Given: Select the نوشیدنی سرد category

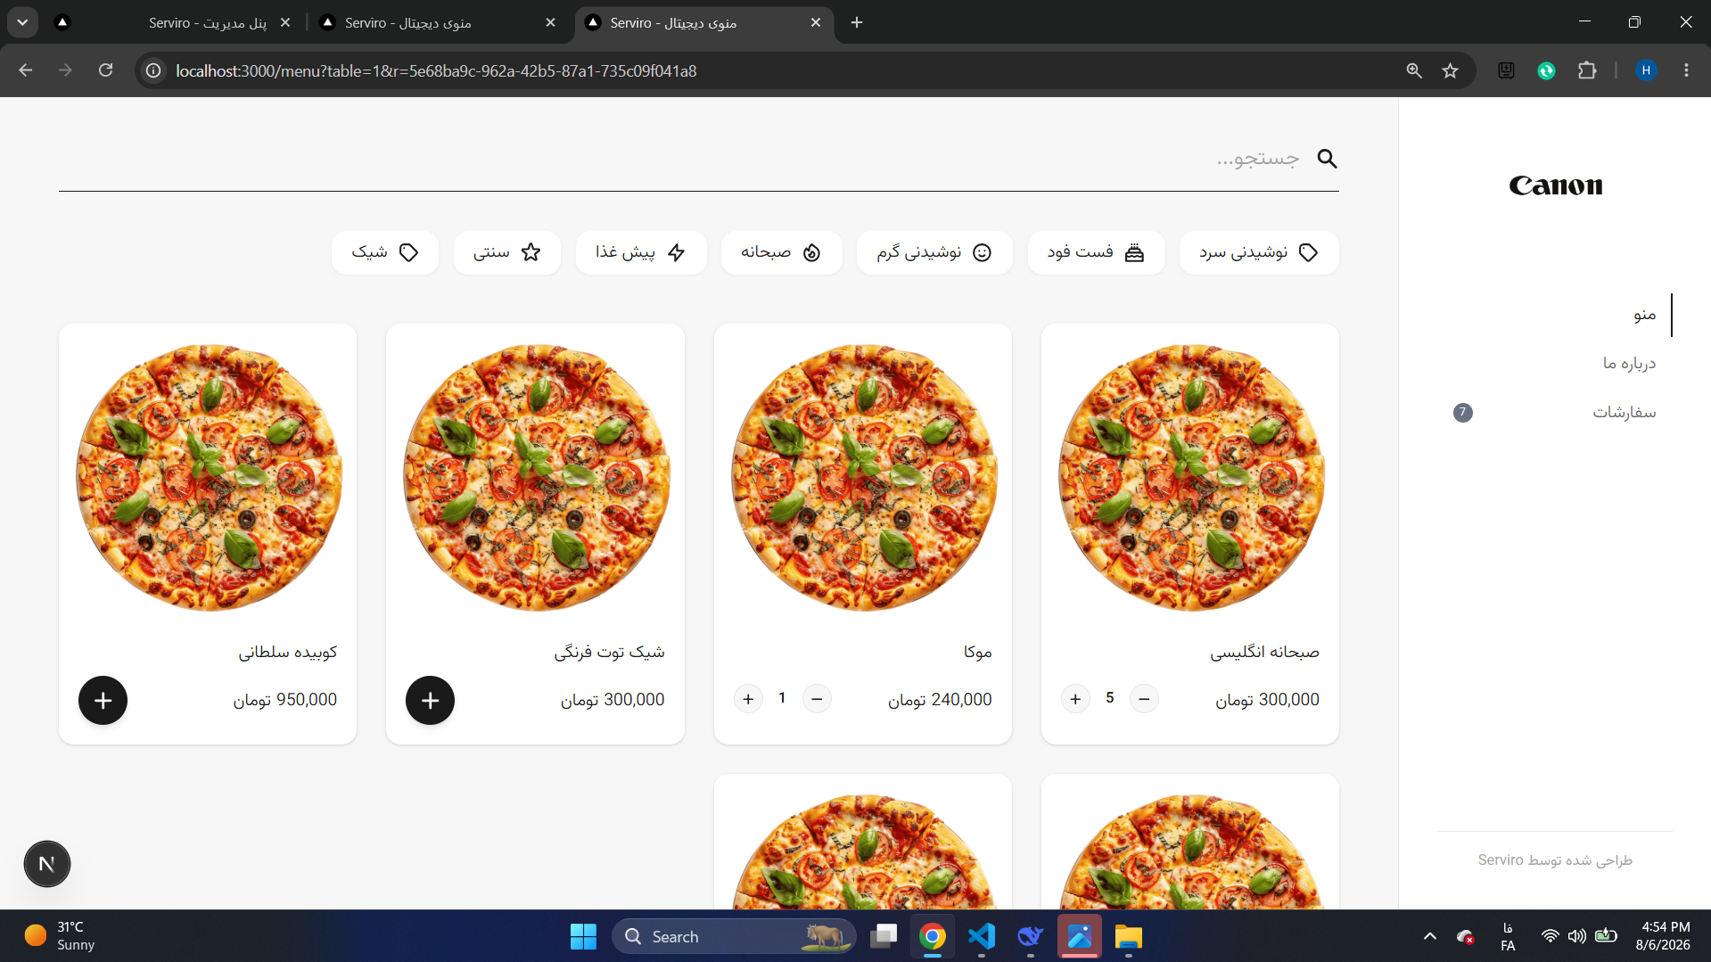Looking at the screenshot, I should coord(1258,252).
